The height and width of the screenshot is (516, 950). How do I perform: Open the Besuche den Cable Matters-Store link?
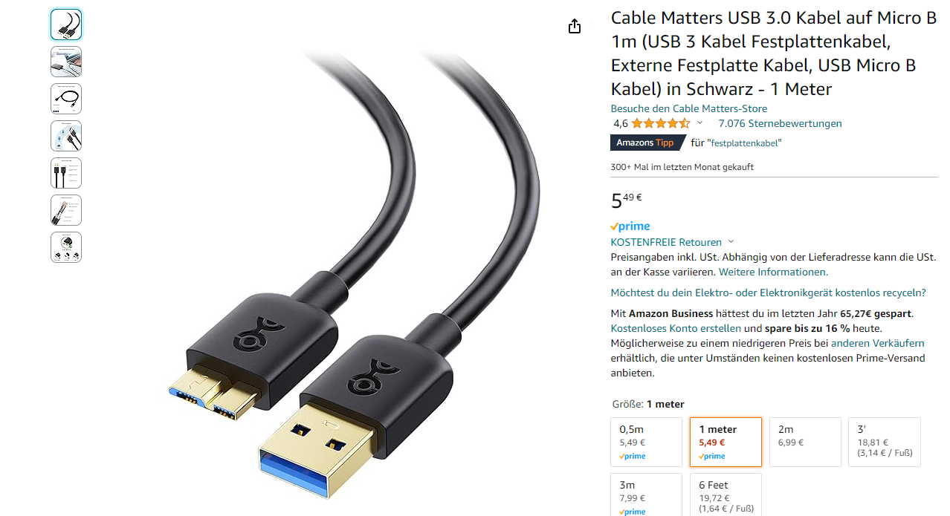pyautogui.click(x=689, y=108)
